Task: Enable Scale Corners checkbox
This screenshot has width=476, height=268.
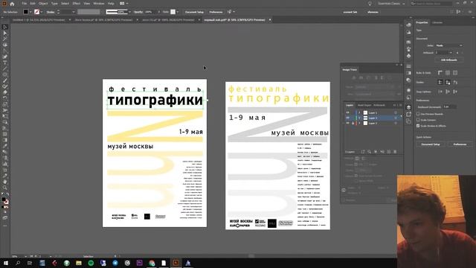Action: click(x=418, y=120)
